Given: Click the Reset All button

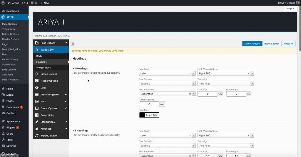Looking at the screenshot, I should tap(289, 44).
